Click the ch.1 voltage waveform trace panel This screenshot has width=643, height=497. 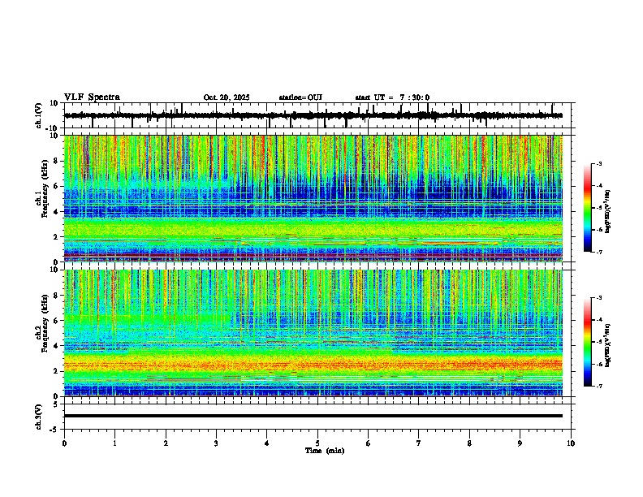pyautogui.click(x=319, y=115)
